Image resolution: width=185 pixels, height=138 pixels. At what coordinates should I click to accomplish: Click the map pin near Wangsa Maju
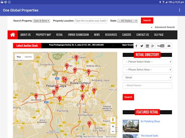[89, 72]
